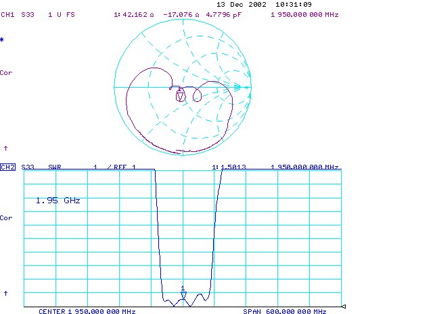The height and width of the screenshot is (314, 433).
Task: Click the up arrow indicator beside the SWR grid
Action: tap(5, 293)
